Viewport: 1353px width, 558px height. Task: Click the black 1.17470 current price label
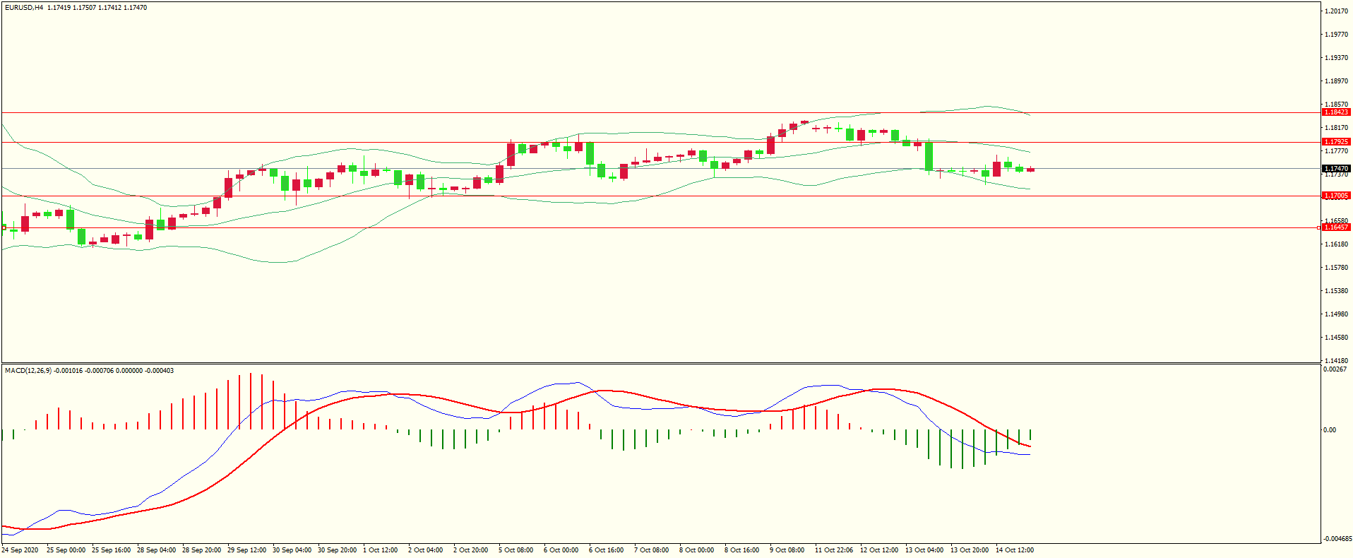click(1335, 169)
